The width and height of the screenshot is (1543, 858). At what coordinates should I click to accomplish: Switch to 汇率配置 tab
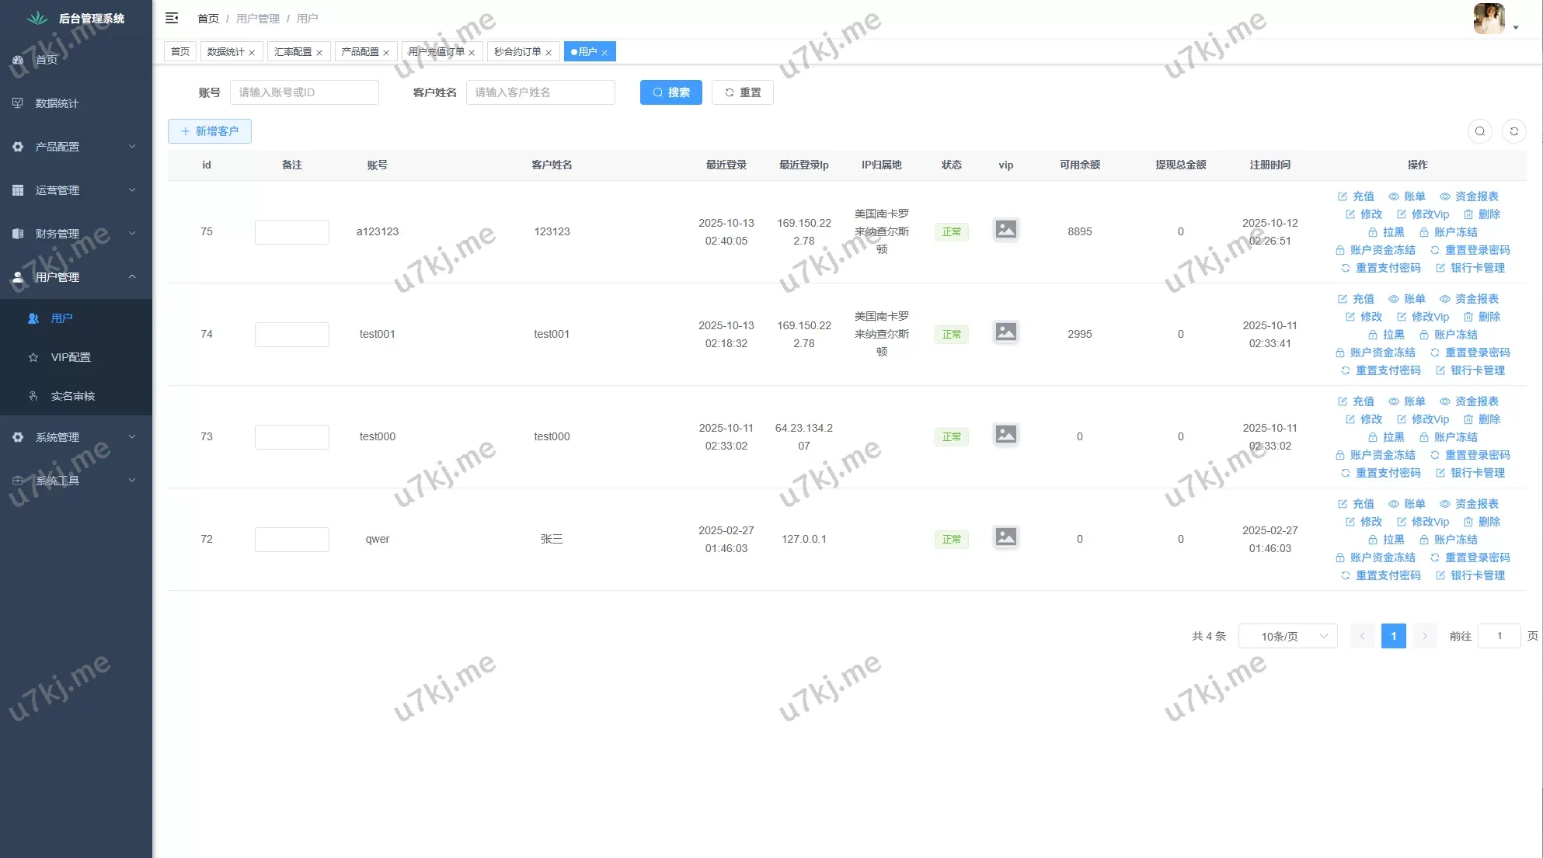293,52
